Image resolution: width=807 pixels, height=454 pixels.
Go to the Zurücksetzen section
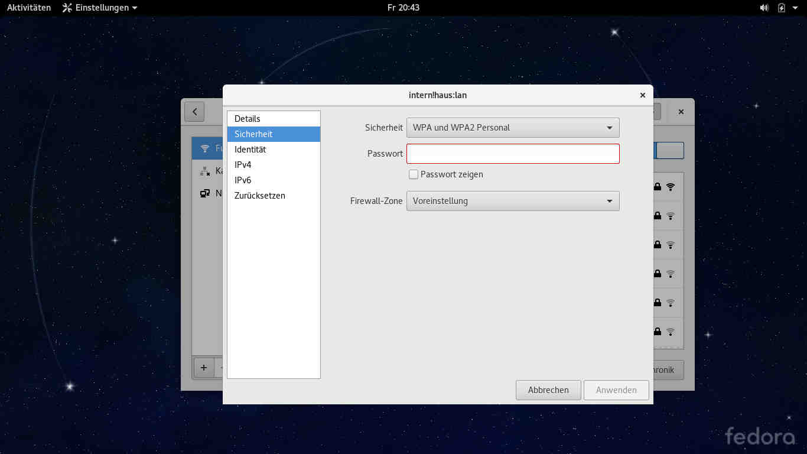click(x=274, y=196)
